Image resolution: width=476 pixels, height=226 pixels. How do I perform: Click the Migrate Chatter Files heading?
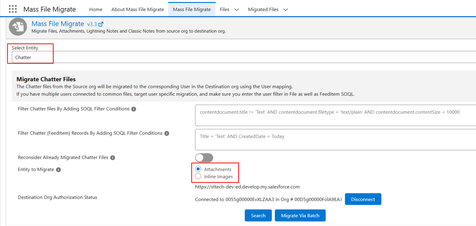46,79
